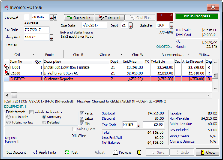
Task: Click the Deposit Payment link
Action: tap(12, 140)
